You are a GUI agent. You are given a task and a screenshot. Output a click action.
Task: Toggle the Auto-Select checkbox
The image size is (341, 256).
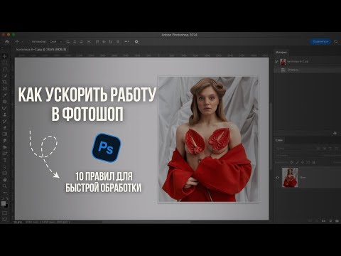(x=29, y=42)
